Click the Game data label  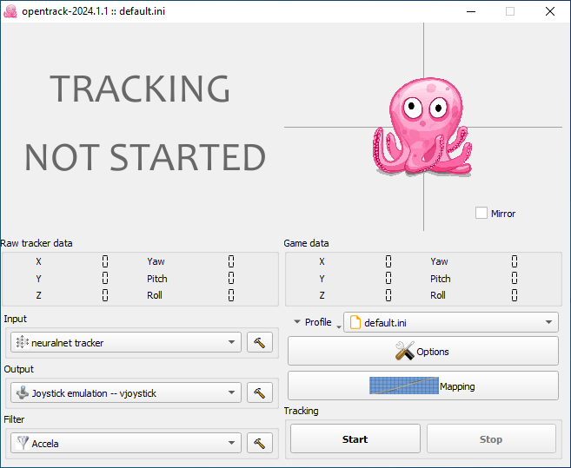306,243
